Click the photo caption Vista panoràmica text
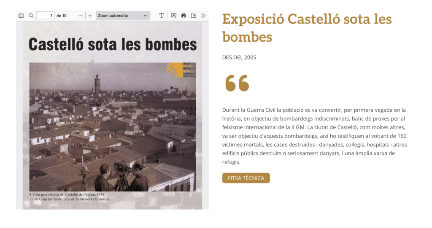432x228 pixels. point(67,194)
